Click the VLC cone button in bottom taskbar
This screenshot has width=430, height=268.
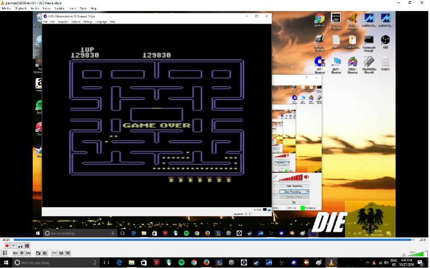(x=331, y=262)
